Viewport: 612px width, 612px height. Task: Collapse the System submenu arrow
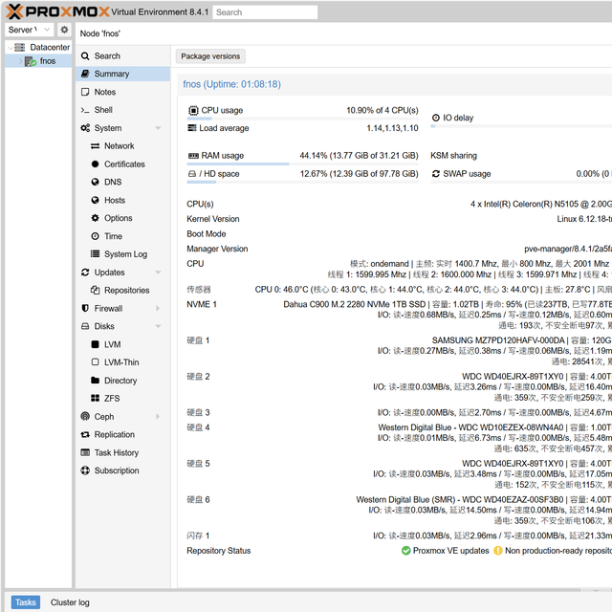click(158, 128)
